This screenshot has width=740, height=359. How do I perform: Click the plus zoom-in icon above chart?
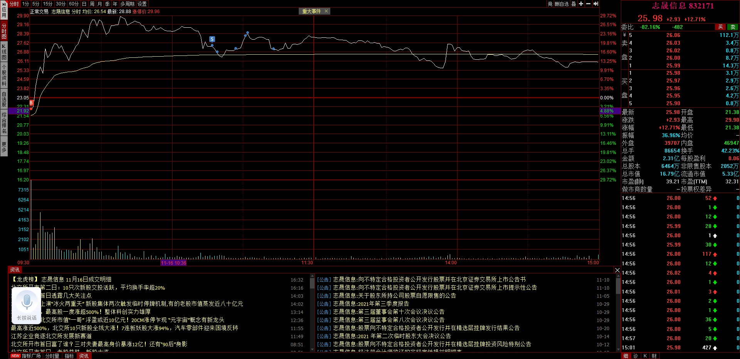tap(581, 4)
